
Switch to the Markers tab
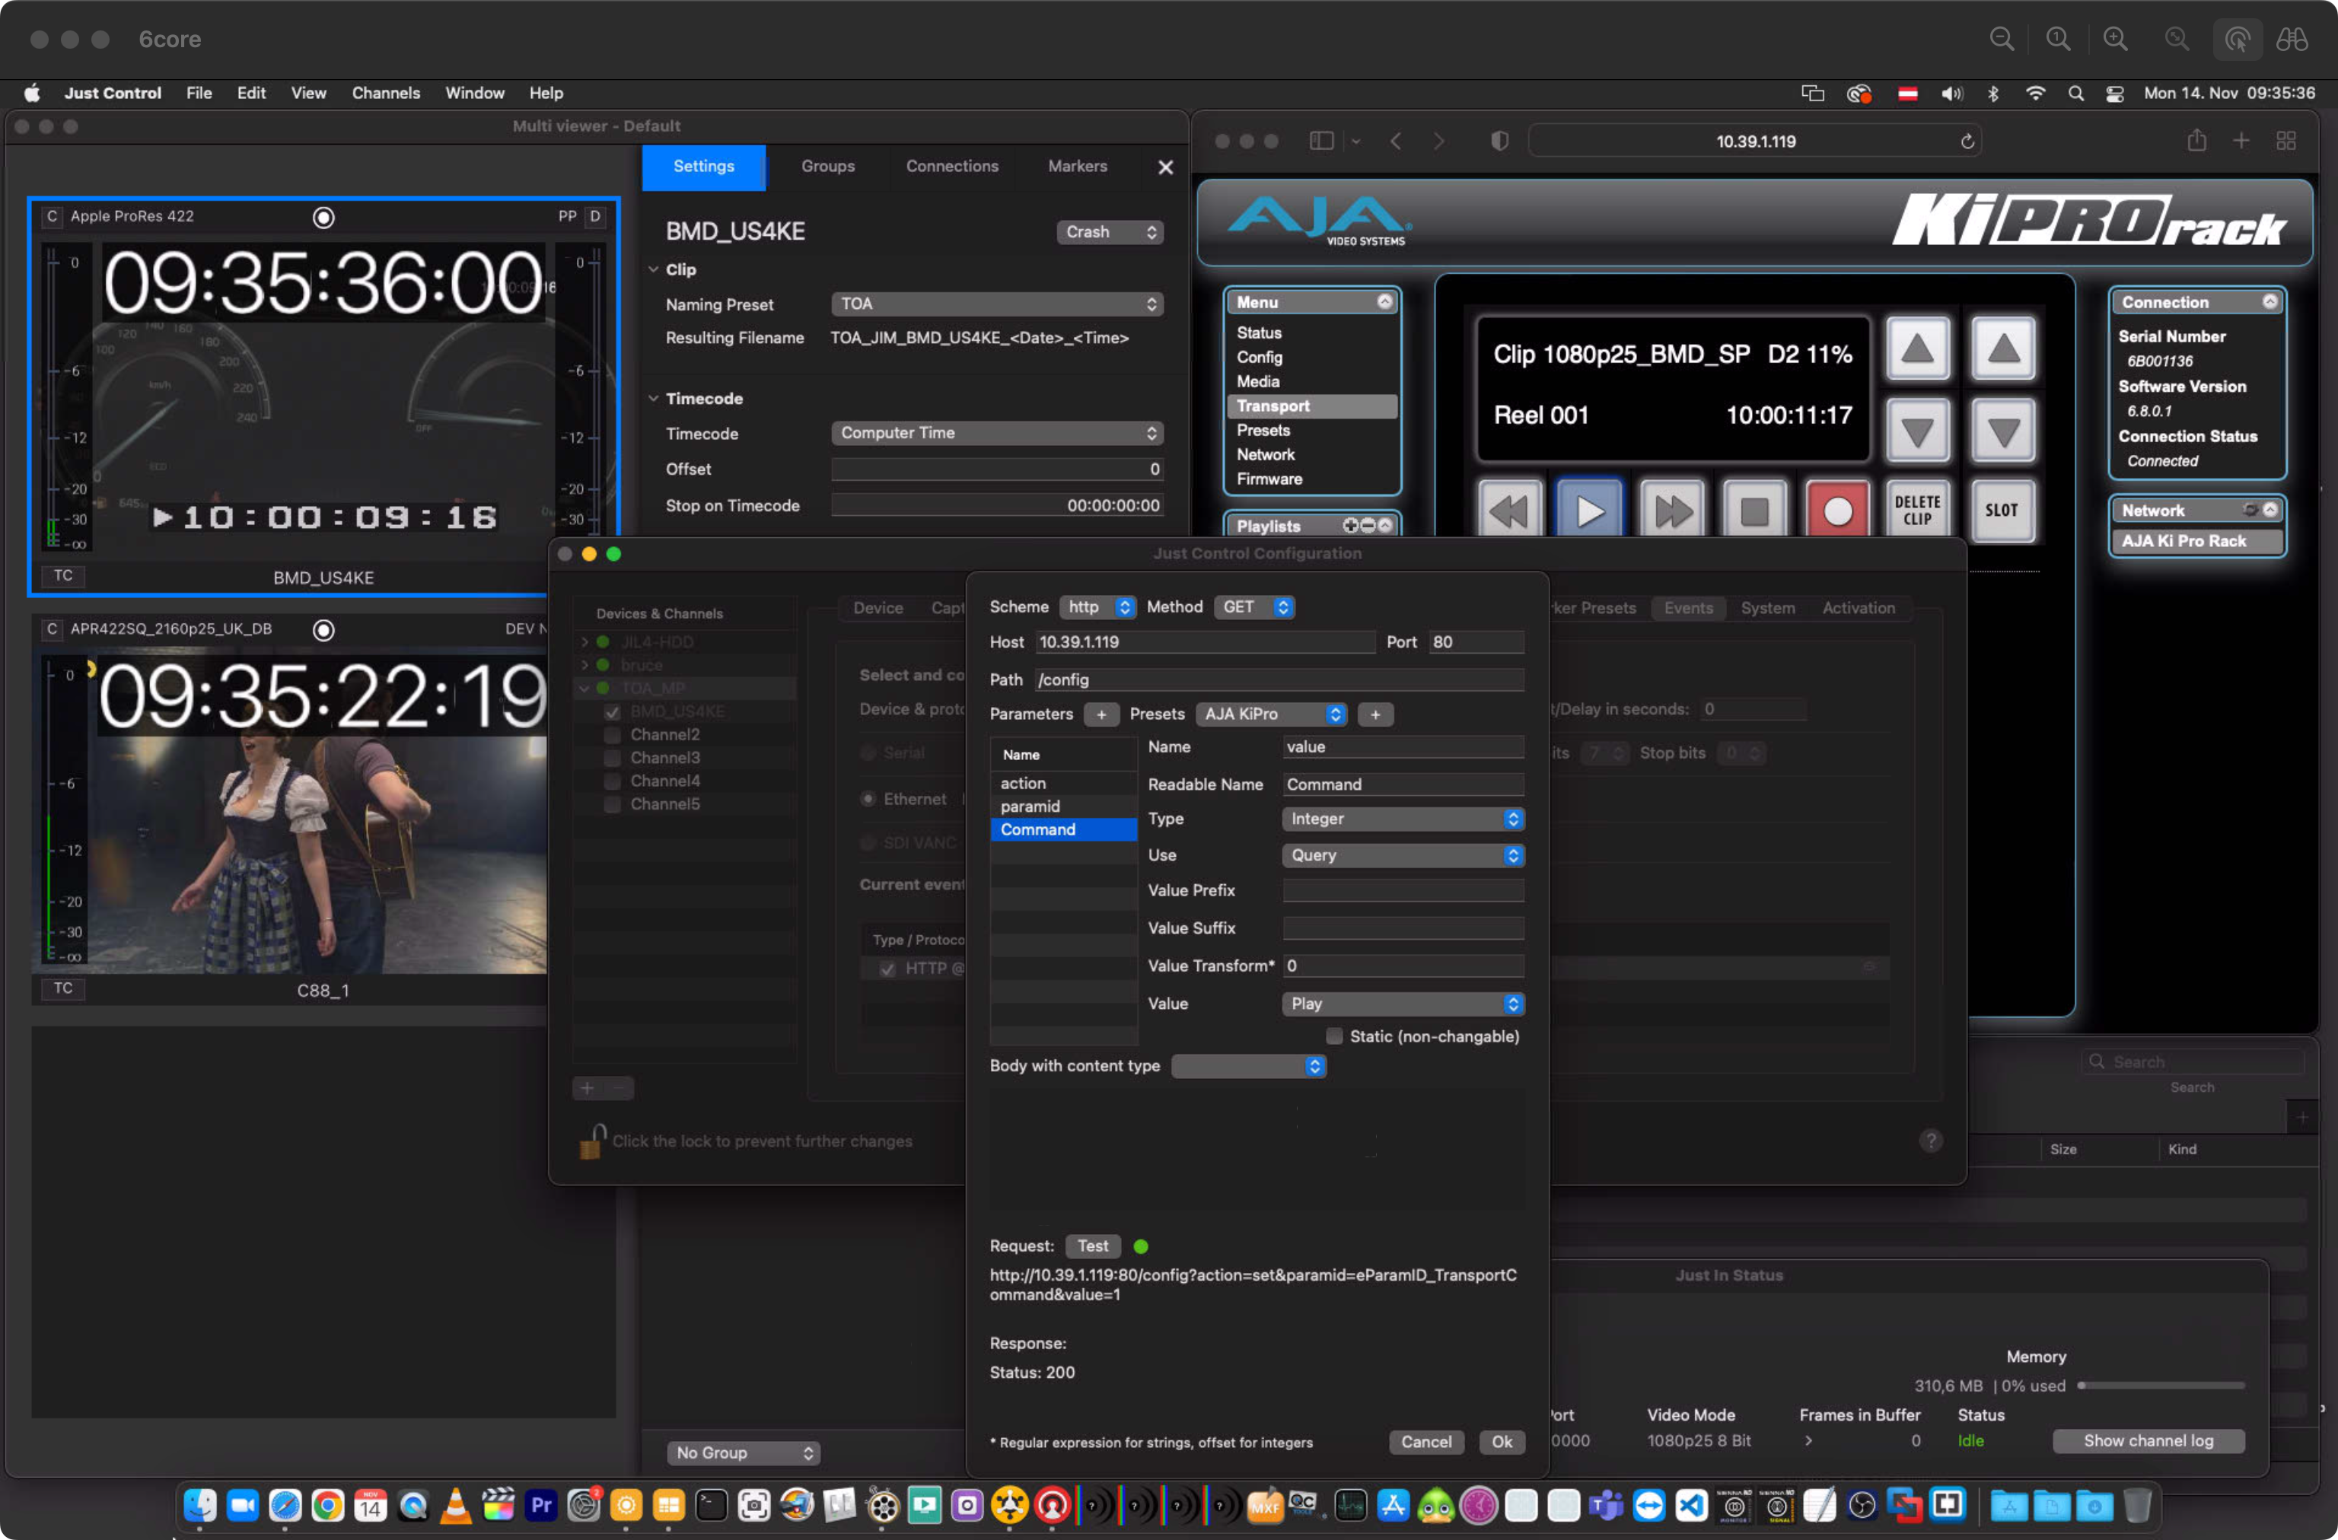(x=1077, y=166)
